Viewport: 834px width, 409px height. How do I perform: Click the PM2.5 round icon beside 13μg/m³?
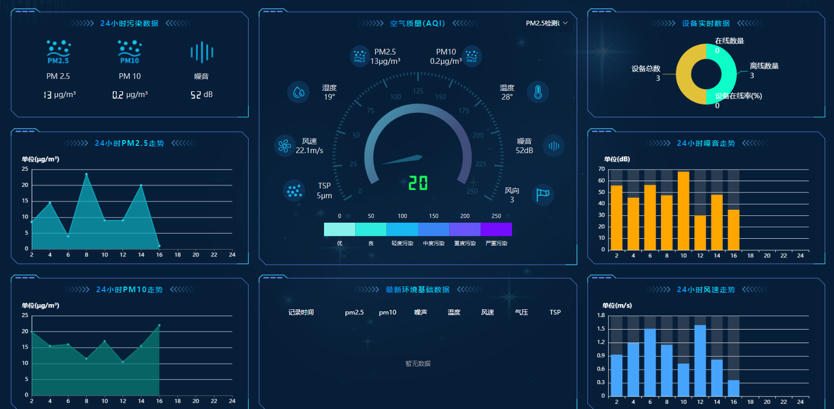point(359,56)
